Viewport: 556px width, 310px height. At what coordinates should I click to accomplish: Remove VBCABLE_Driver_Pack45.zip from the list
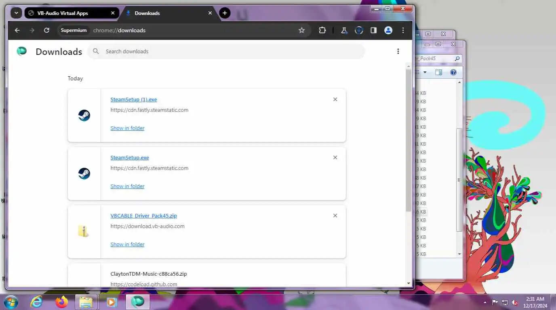coord(335,216)
